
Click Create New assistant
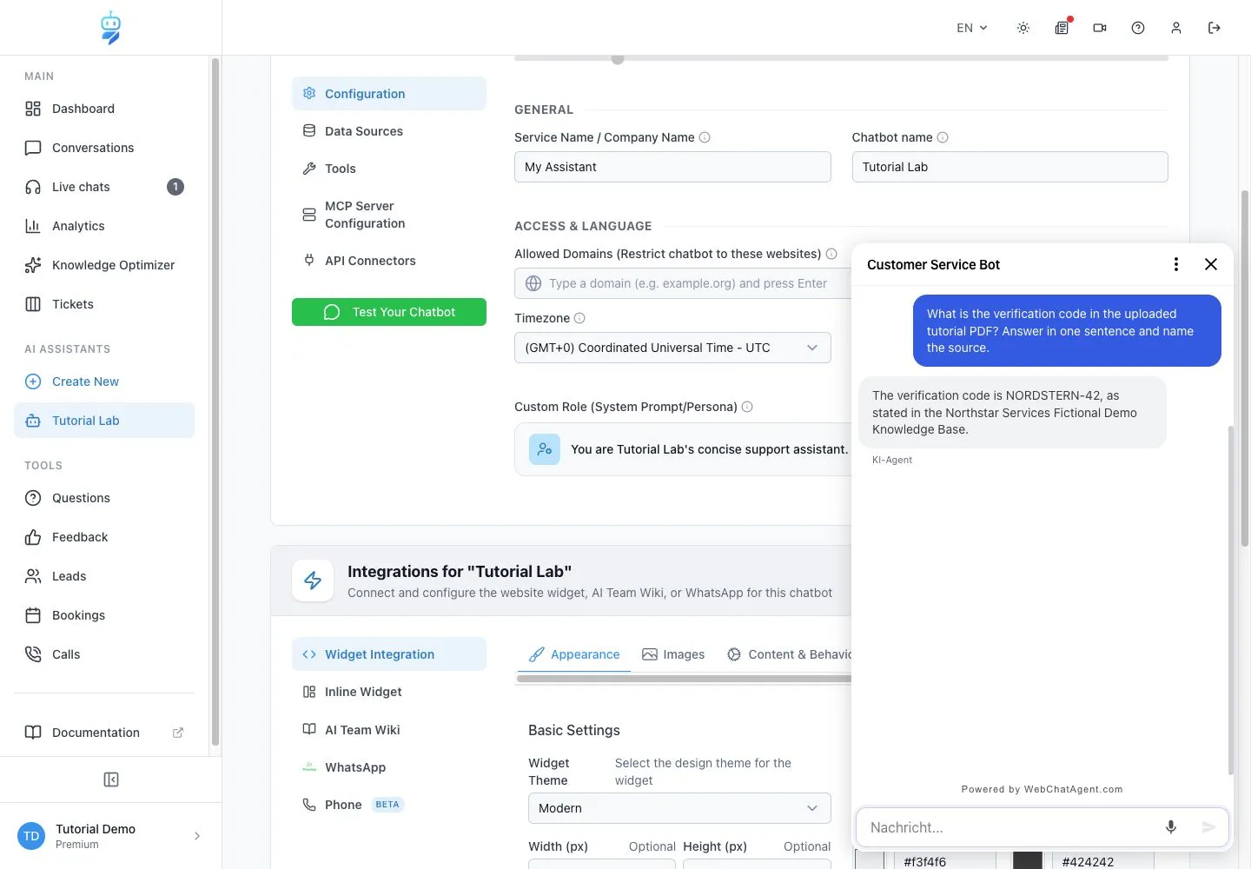pos(104,381)
